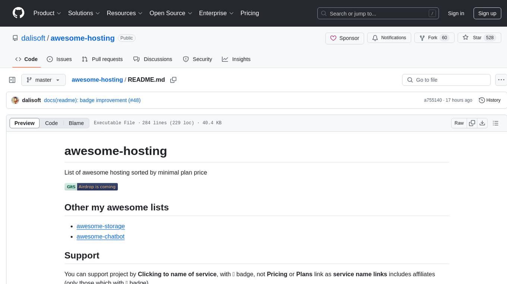Expand the file tree side panel
This screenshot has width=507, height=284.
(12, 80)
